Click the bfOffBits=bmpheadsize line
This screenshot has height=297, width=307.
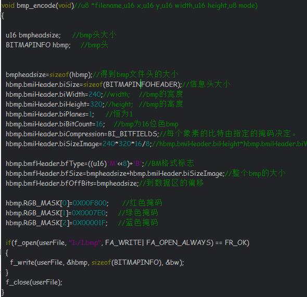click(72, 183)
